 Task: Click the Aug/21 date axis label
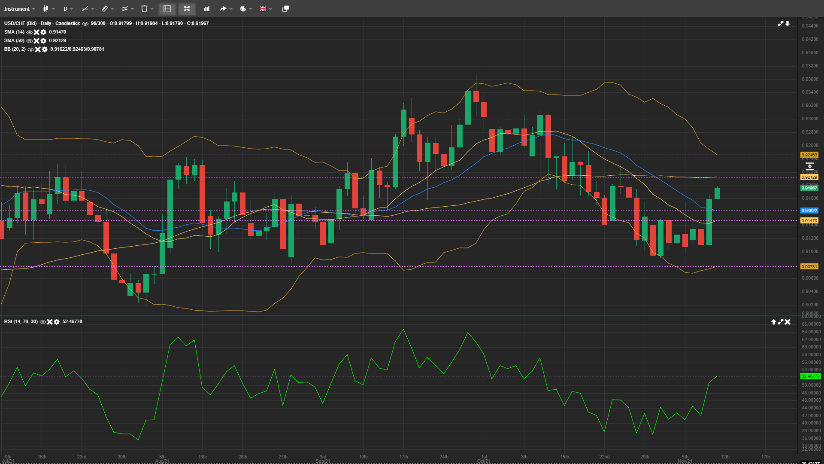pyautogui.click(x=162, y=461)
